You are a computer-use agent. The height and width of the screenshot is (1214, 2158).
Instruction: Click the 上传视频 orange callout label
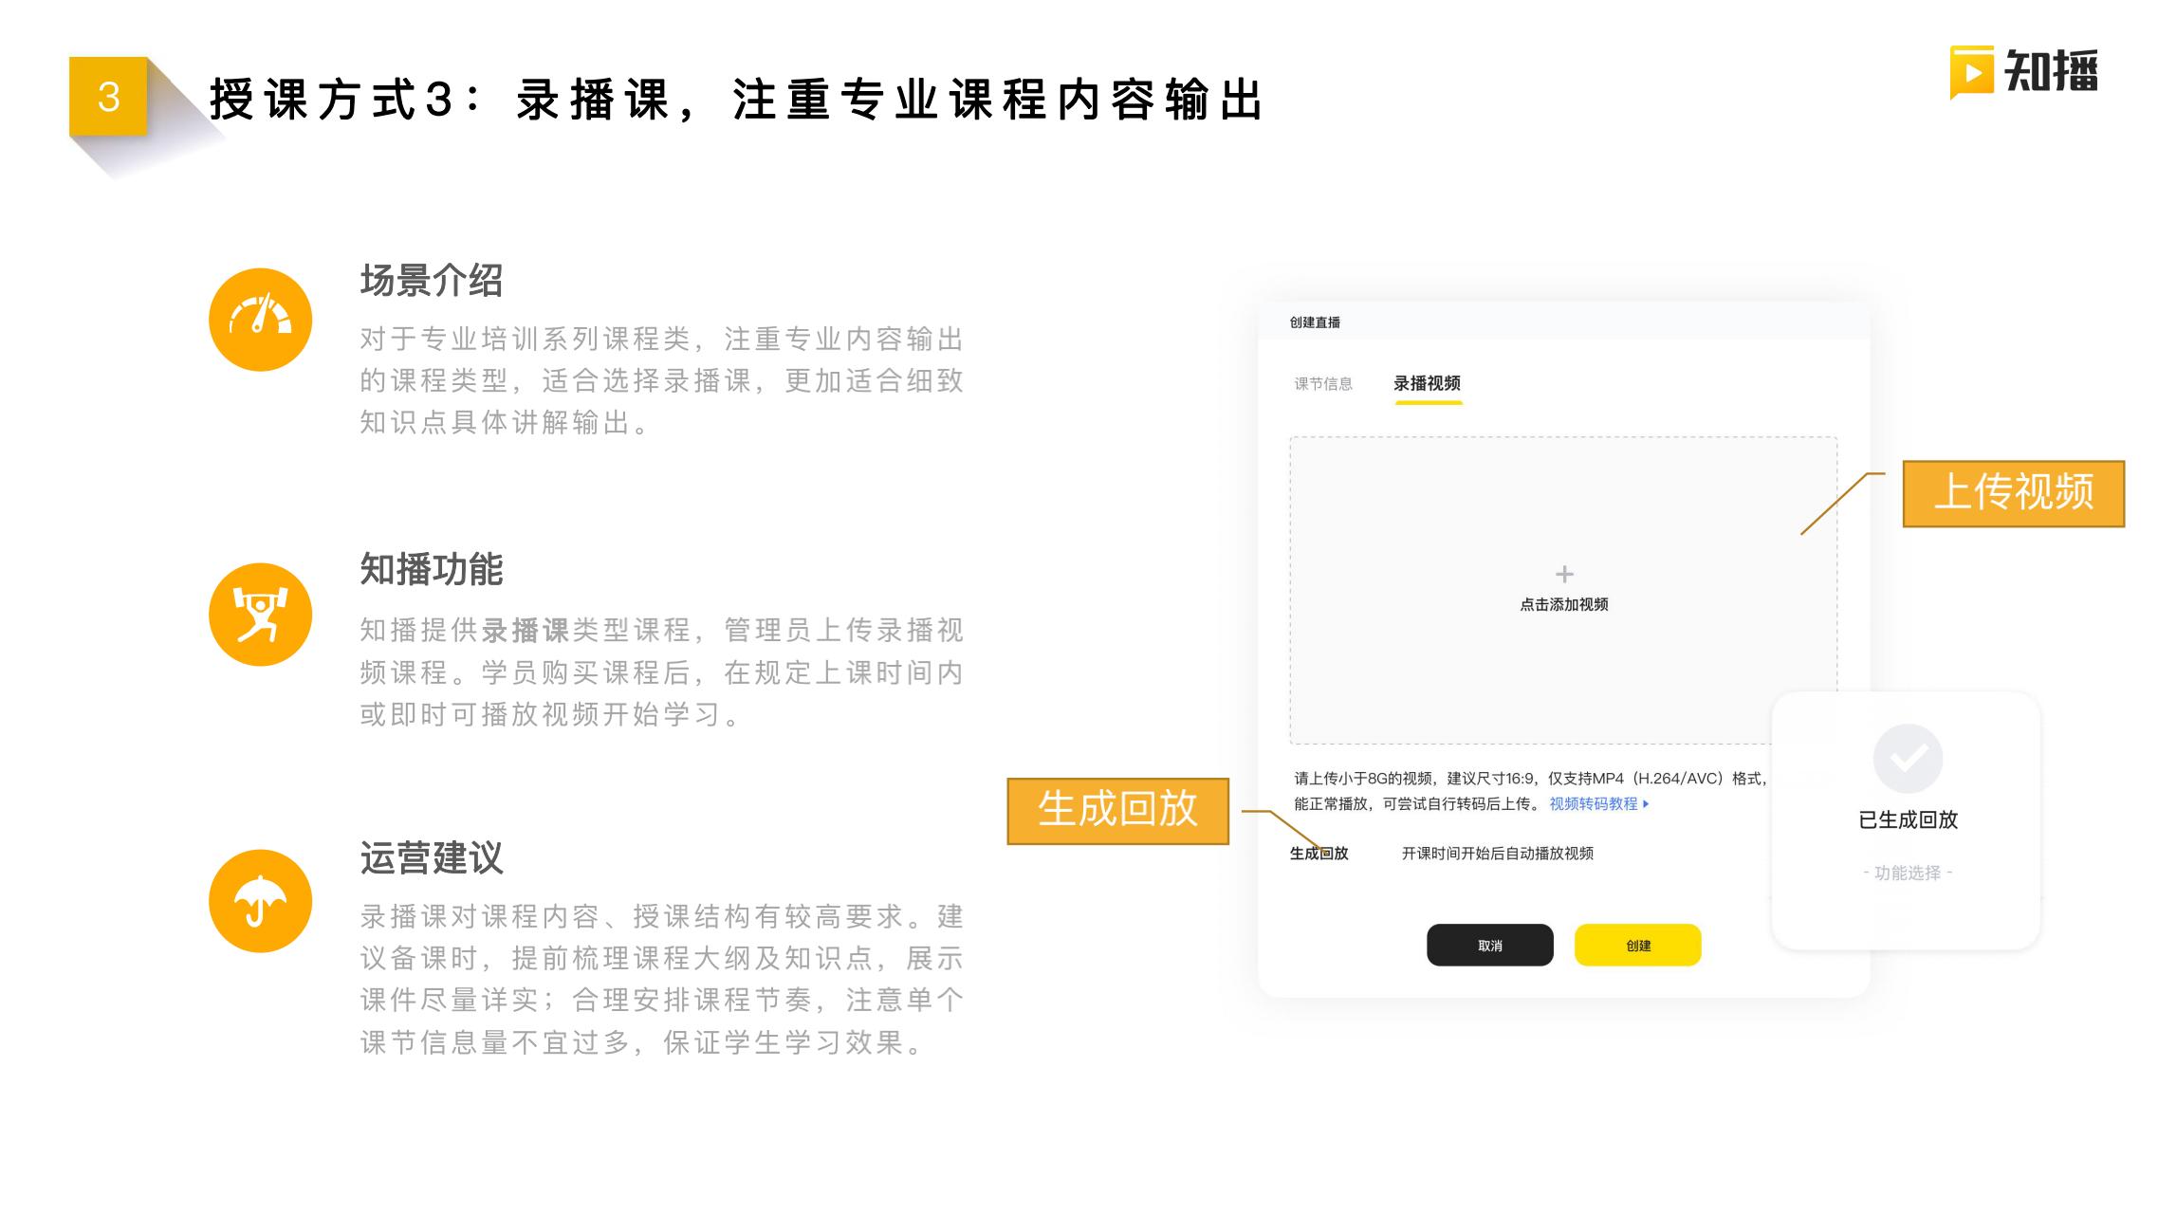[x=2013, y=493]
